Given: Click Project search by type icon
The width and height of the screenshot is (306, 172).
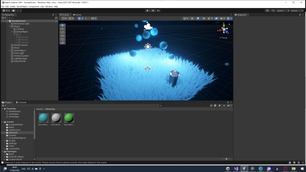Looking at the screenshot, I should coord(215,106).
